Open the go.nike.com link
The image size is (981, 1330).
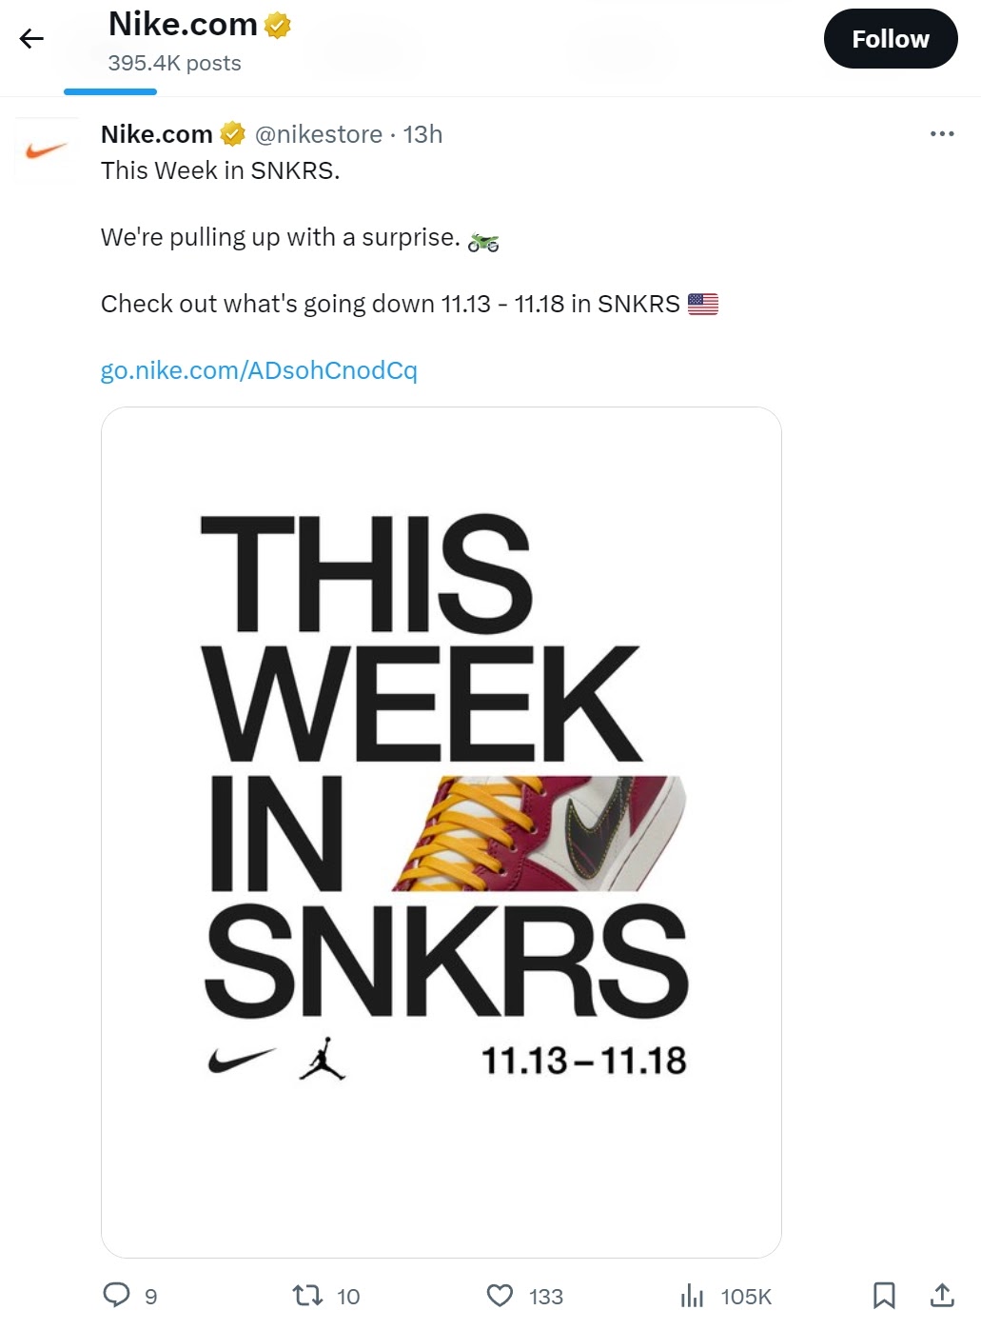[261, 370]
